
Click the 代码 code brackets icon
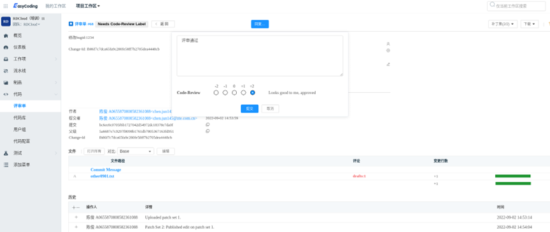(x=6, y=94)
